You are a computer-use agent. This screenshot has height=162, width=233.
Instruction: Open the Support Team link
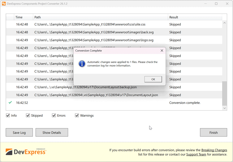196,154
